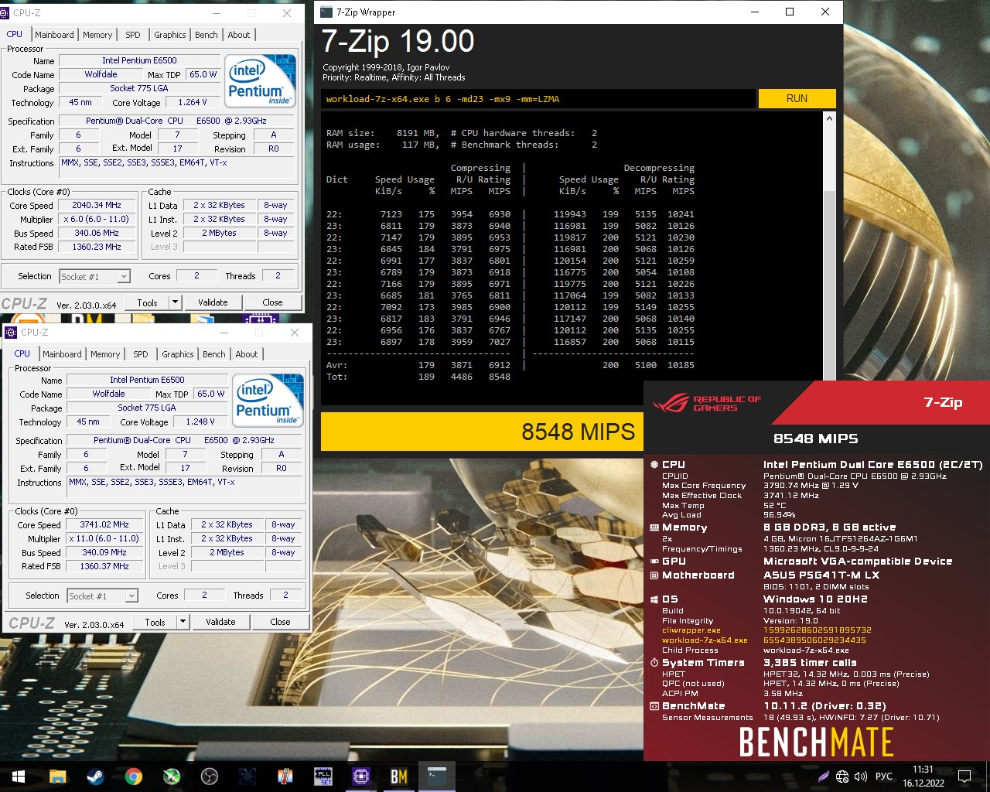Open the About tab in the background CPU-Z window
Image resolution: width=990 pixels, height=792 pixels.
[239, 35]
